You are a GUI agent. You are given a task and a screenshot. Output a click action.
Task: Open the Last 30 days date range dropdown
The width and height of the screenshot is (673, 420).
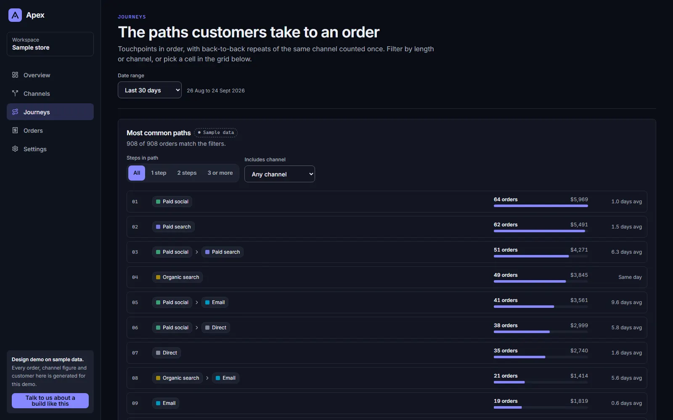point(150,90)
